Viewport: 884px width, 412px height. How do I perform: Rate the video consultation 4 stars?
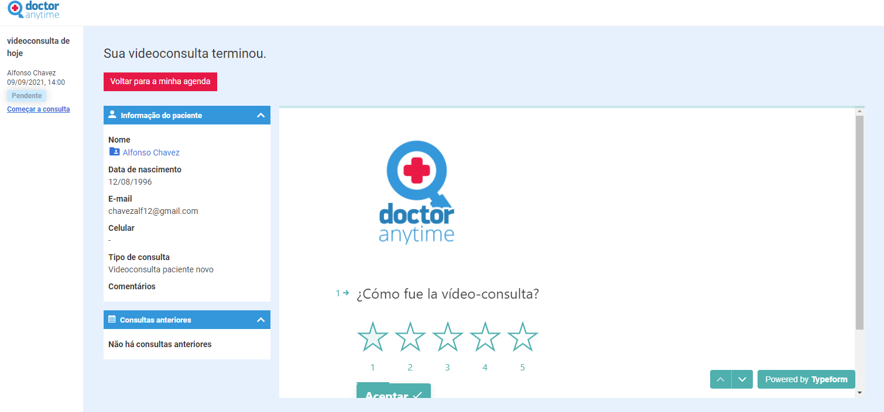(485, 337)
